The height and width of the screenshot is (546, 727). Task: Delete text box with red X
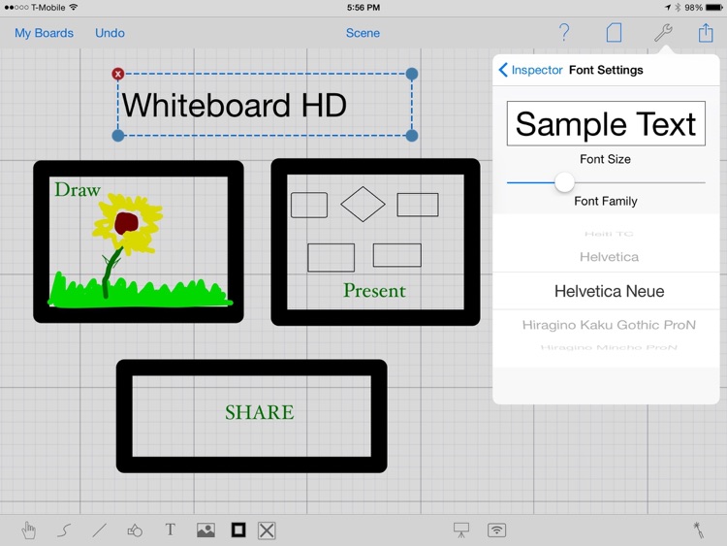click(x=117, y=74)
